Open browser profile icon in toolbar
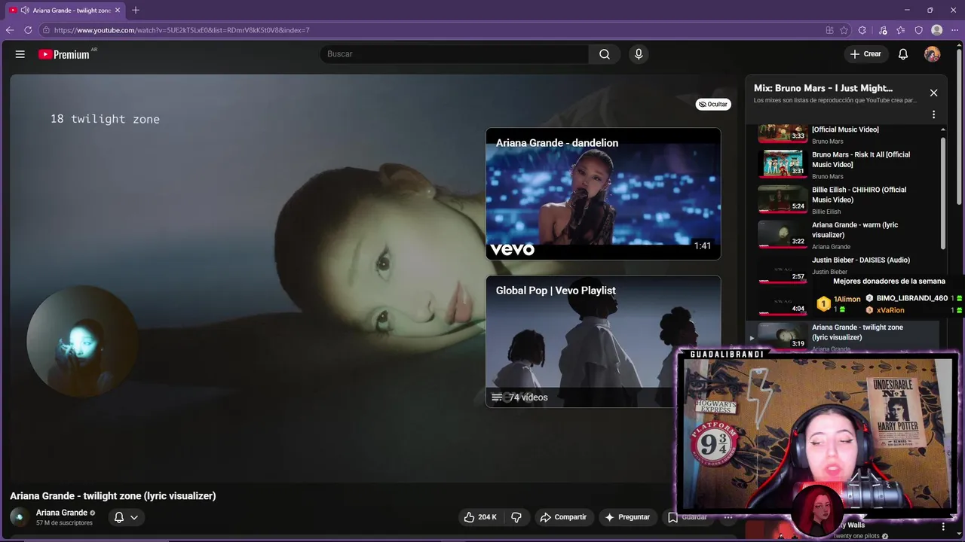The height and width of the screenshot is (542, 965). [937, 30]
